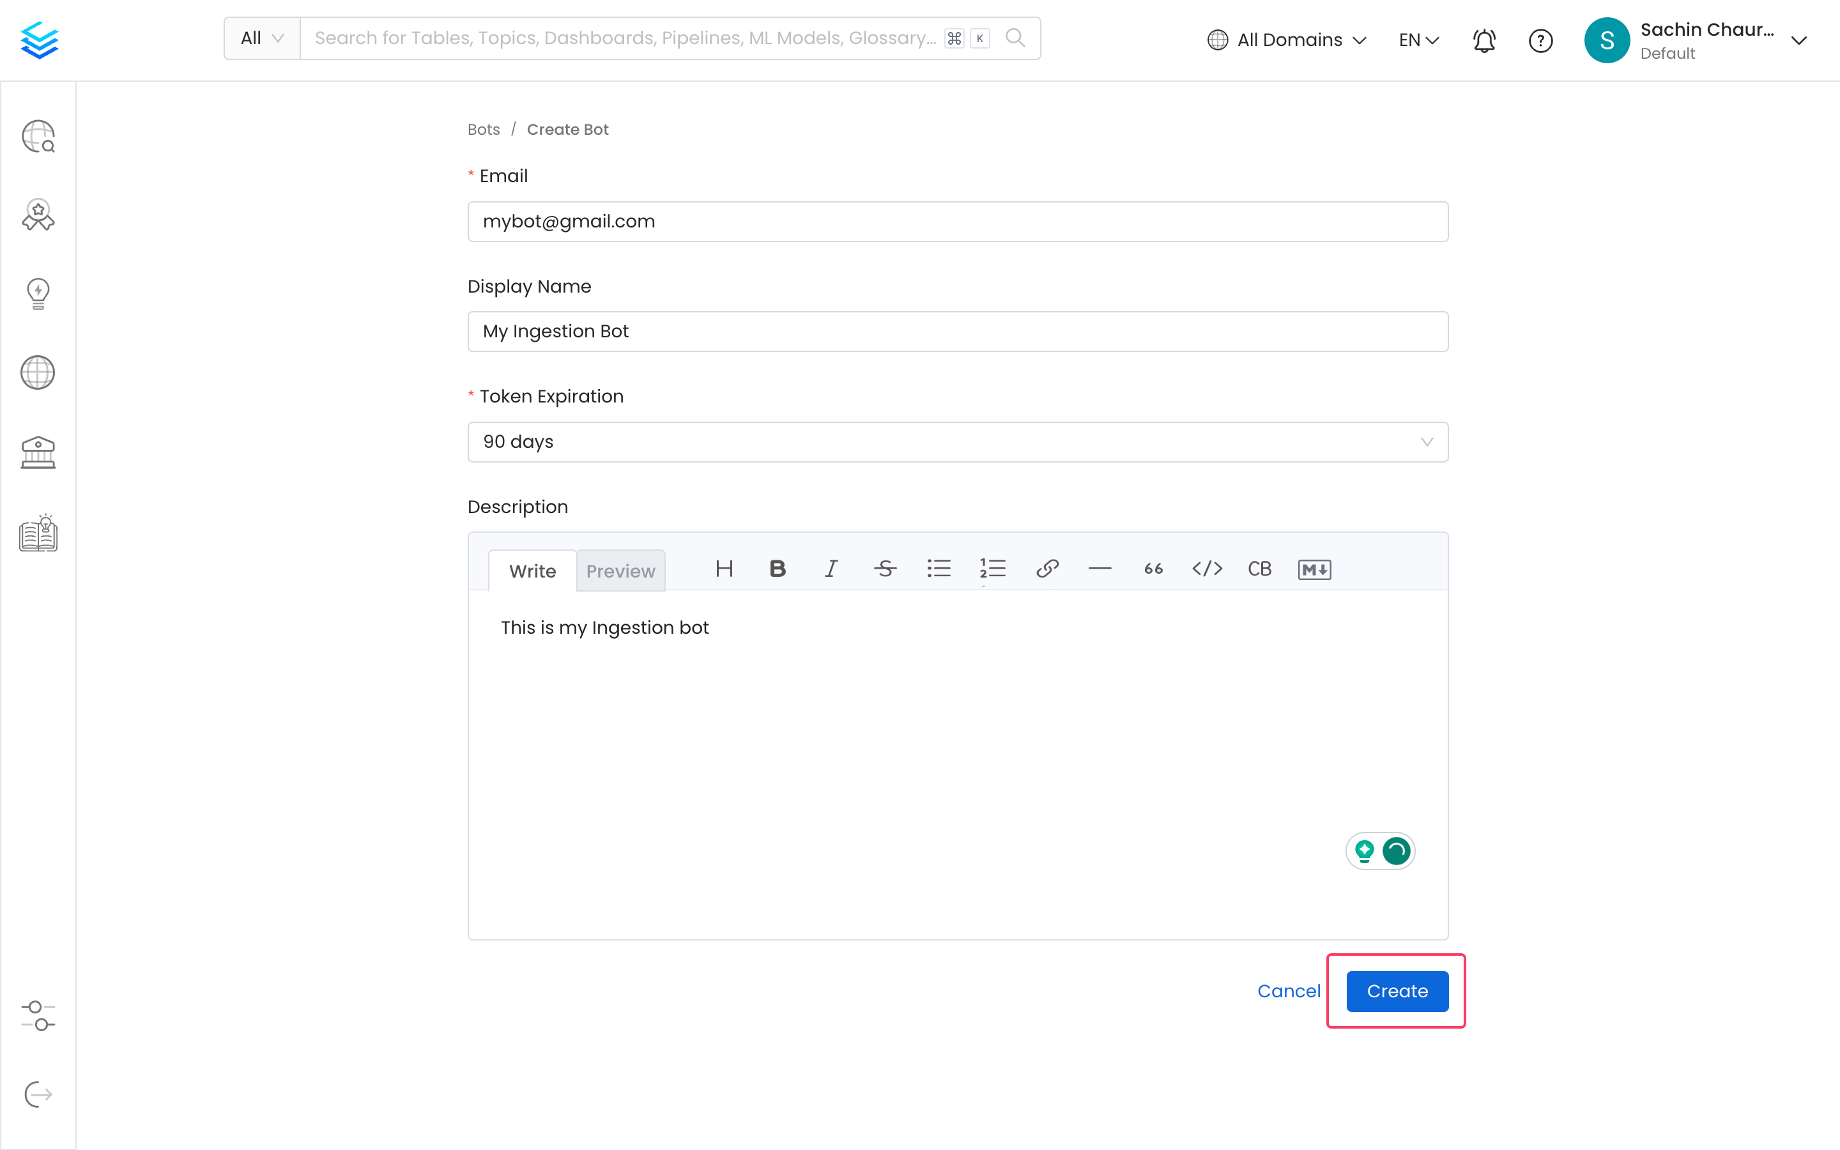Toggle the AI suggestion lightbulb in the editor
This screenshot has width=1840, height=1150.
(1365, 851)
